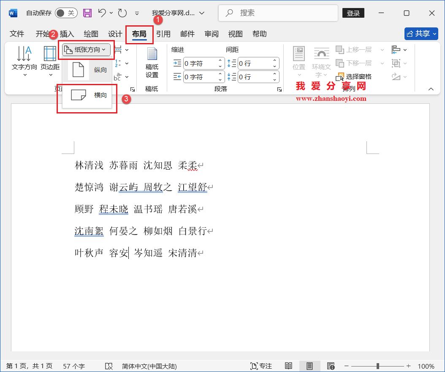Open Customize Quick Access Toolbar arrow
The width and height of the screenshot is (445, 372).
point(137,13)
